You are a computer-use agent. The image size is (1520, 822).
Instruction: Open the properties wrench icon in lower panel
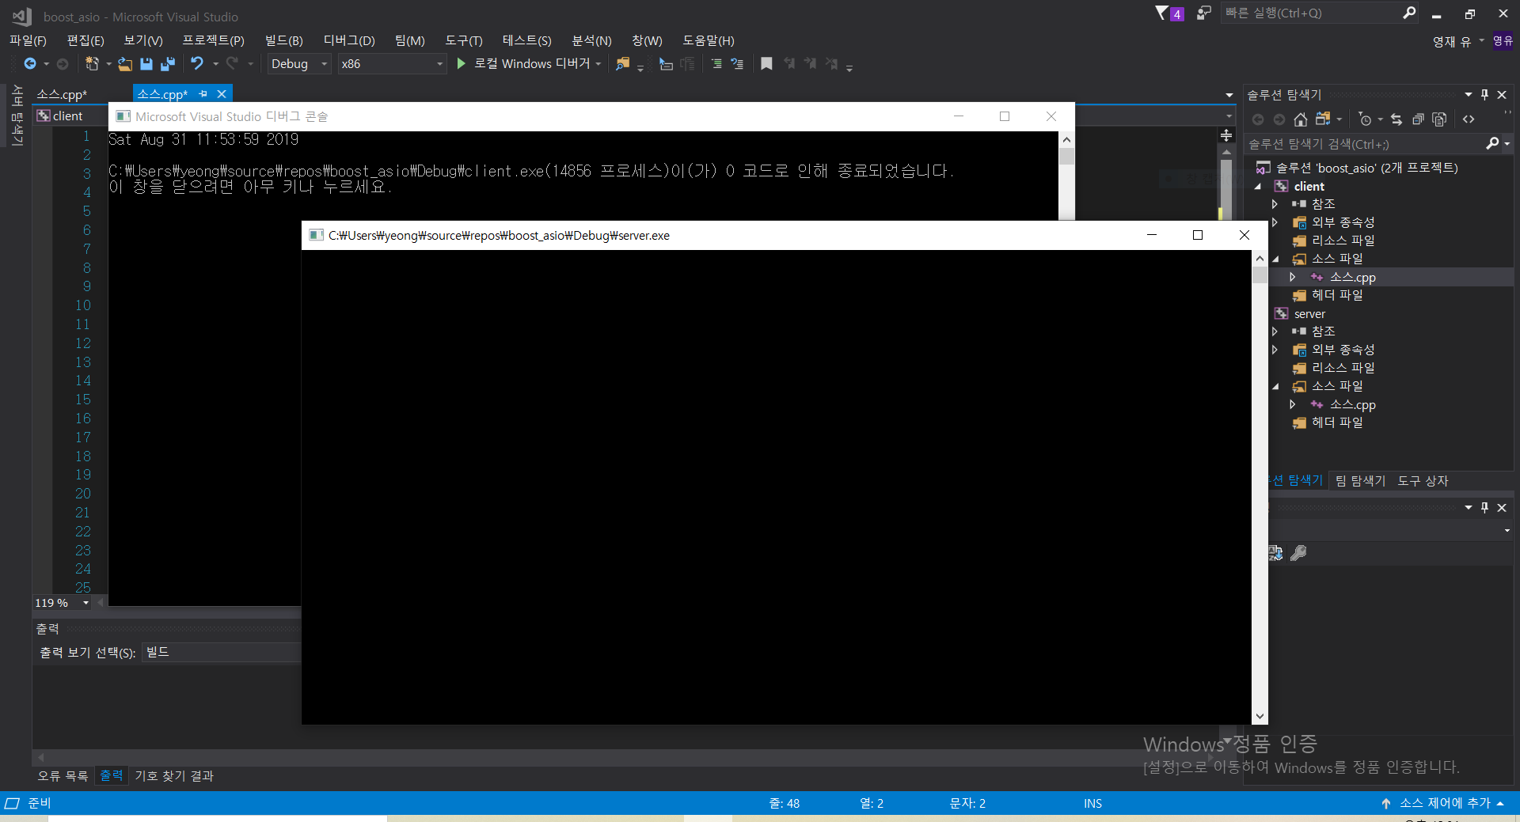tap(1298, 553)
